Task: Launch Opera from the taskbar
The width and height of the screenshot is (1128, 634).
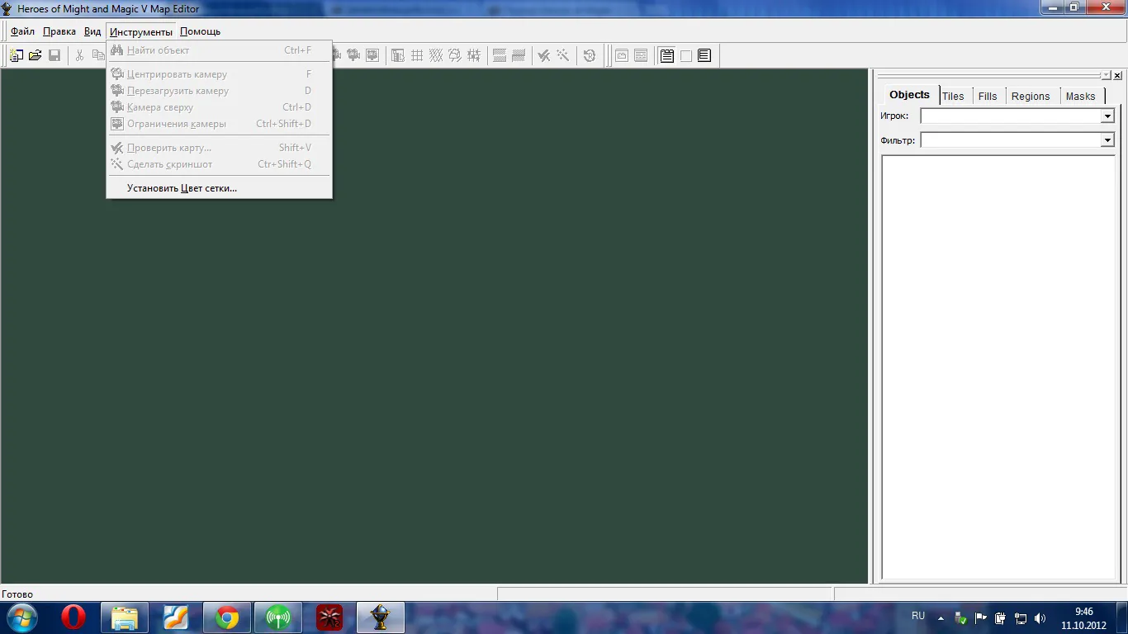Action: point(73,617)
